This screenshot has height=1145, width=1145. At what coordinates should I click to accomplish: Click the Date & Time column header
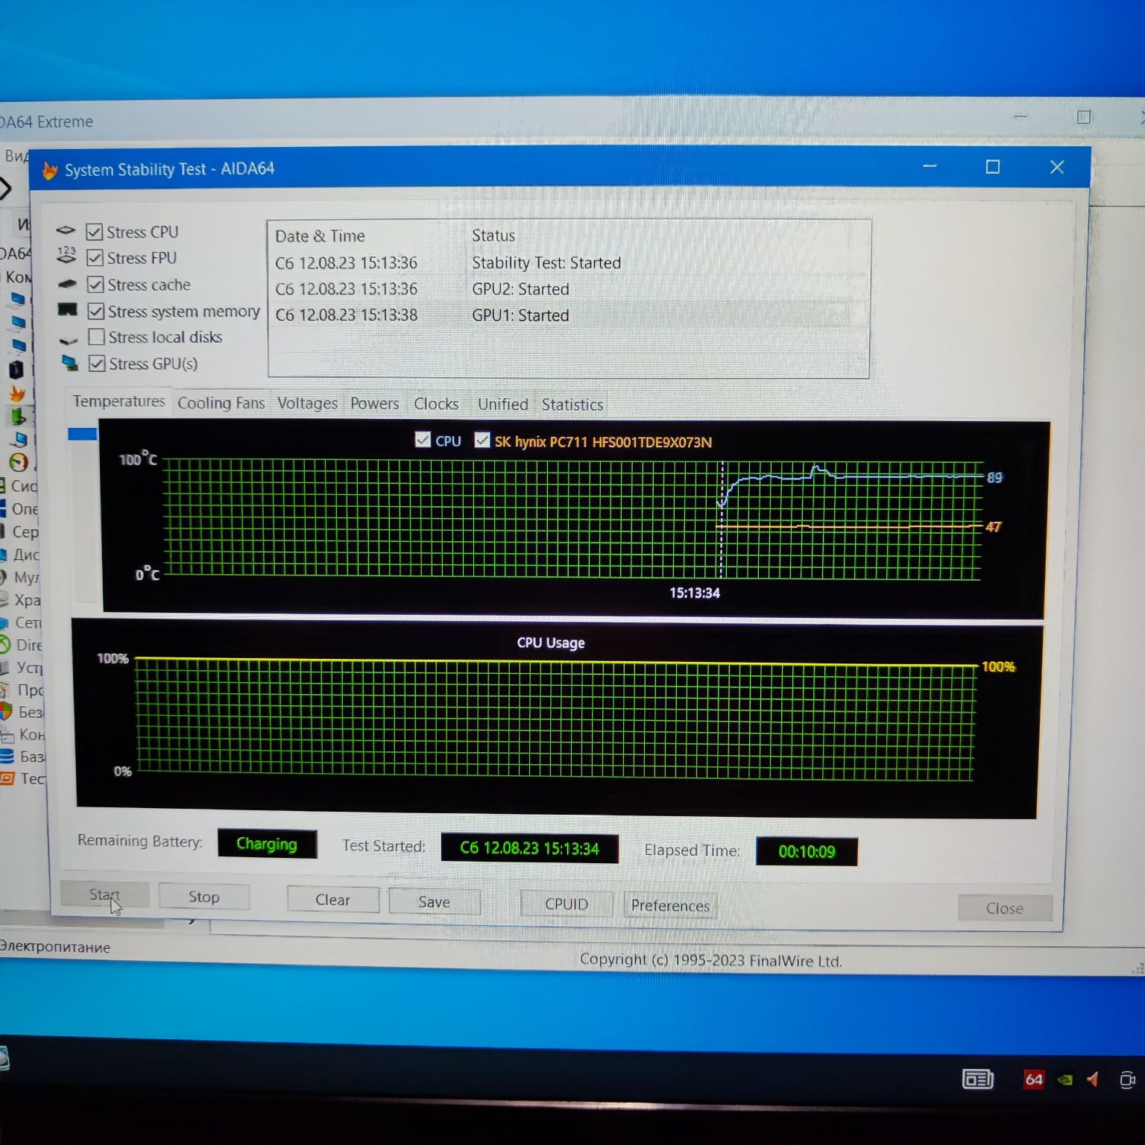pos(320,236)
